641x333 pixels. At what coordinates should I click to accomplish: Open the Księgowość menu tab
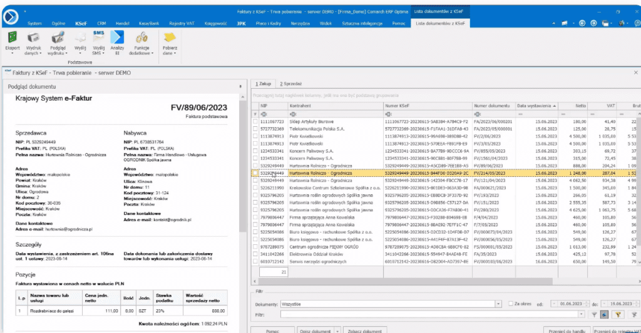[215, 23]
